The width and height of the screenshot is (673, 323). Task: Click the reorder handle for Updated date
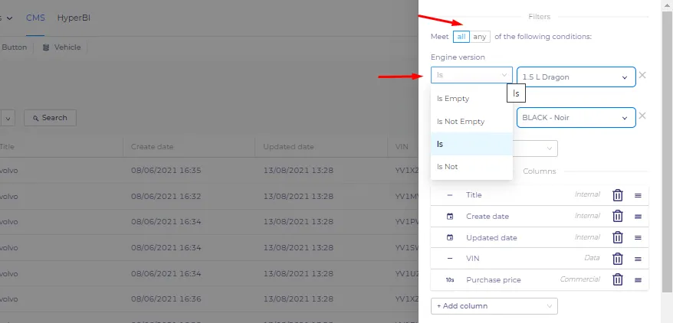click(638, 238)
